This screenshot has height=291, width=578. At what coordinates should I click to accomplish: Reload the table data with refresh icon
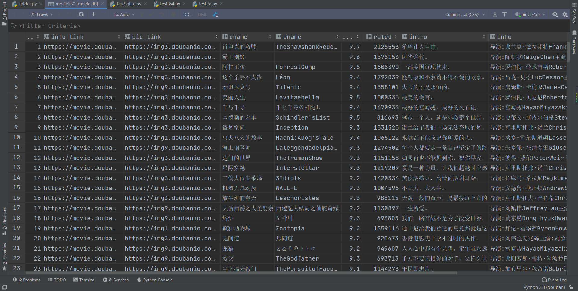point(81,14)
